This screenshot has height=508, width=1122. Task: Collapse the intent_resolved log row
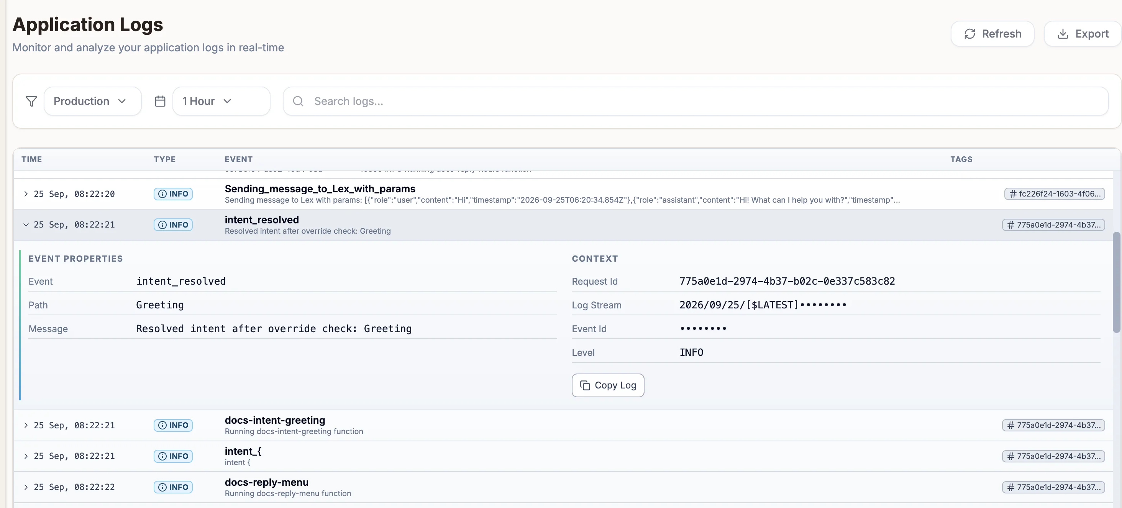(x=26, y=225)
